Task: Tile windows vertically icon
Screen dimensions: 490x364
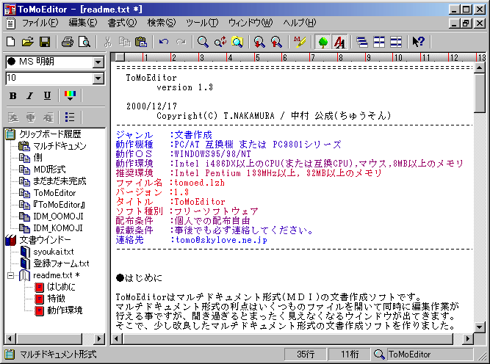Action: coord(396,42)
